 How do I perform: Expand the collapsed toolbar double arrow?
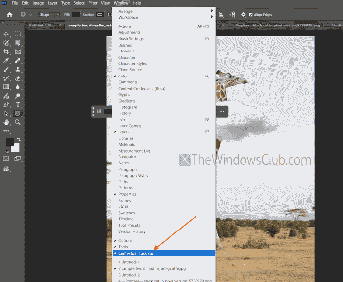click(3, 22)
